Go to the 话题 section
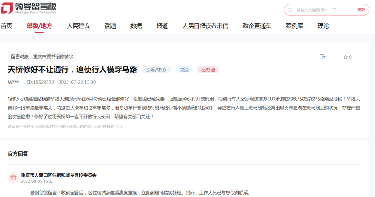The height and width of the screenshot is (197, 375). (x=110, y=26)
